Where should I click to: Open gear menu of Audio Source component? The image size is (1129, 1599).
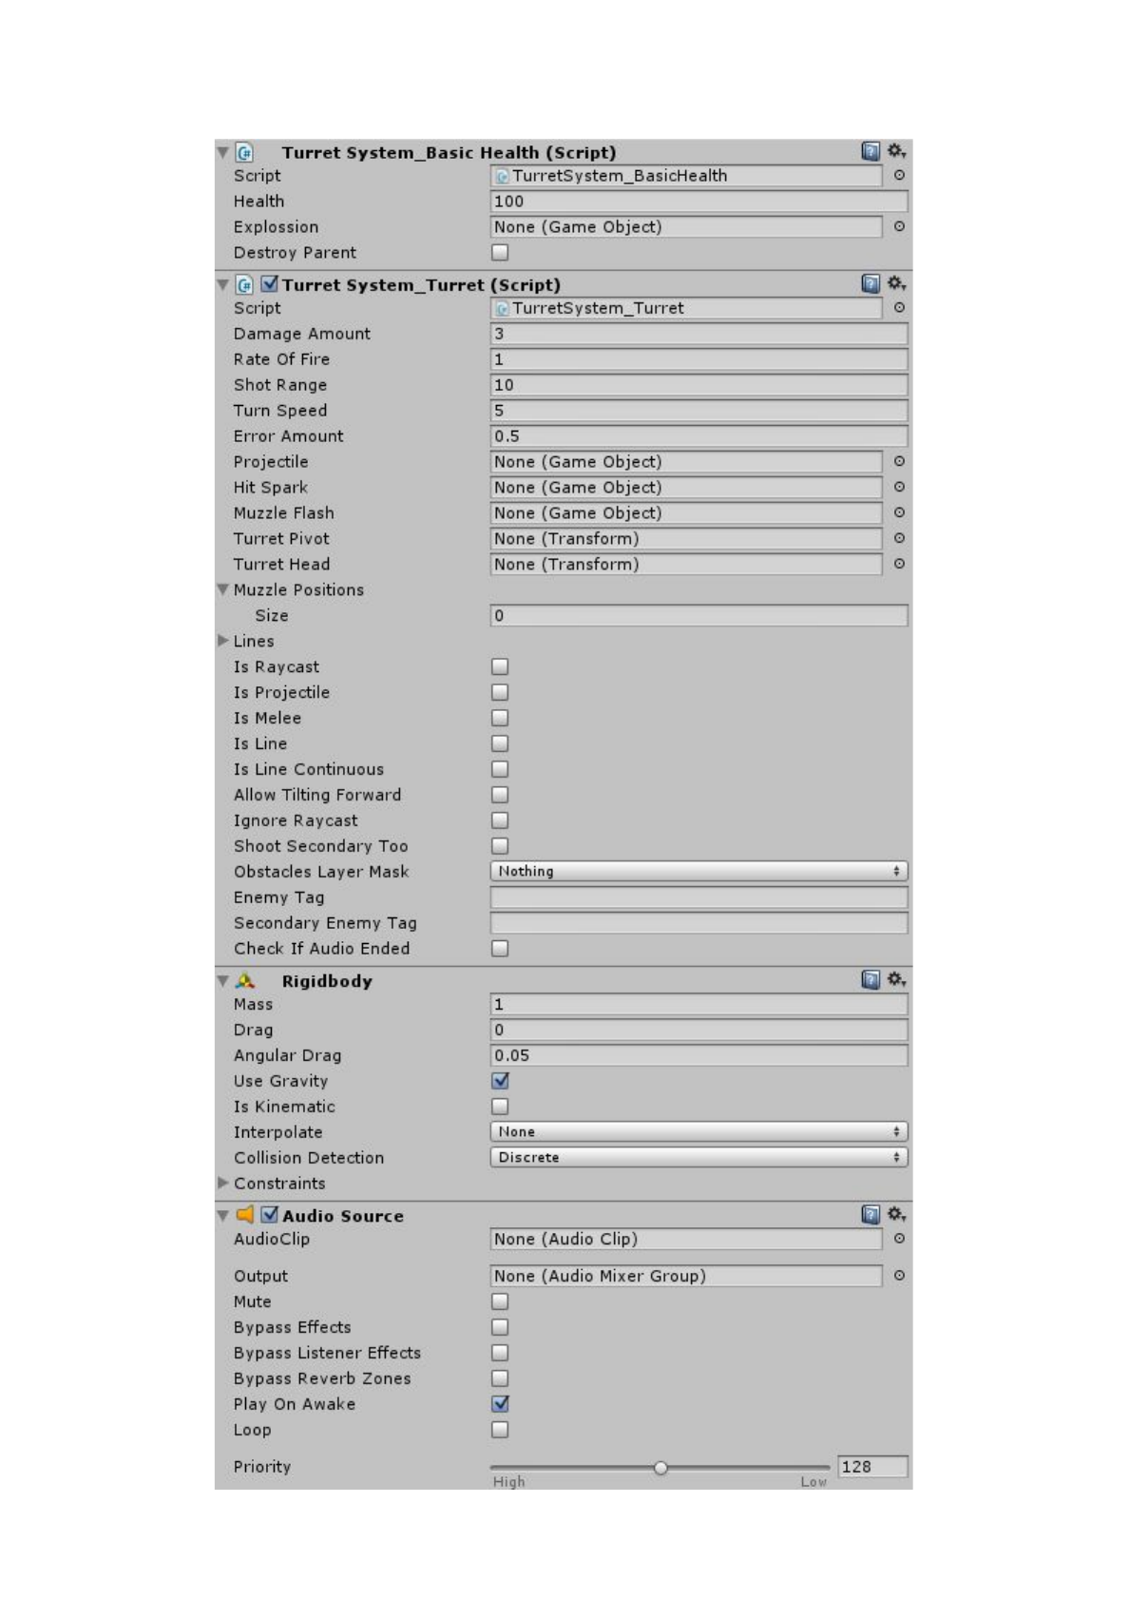896,1214
